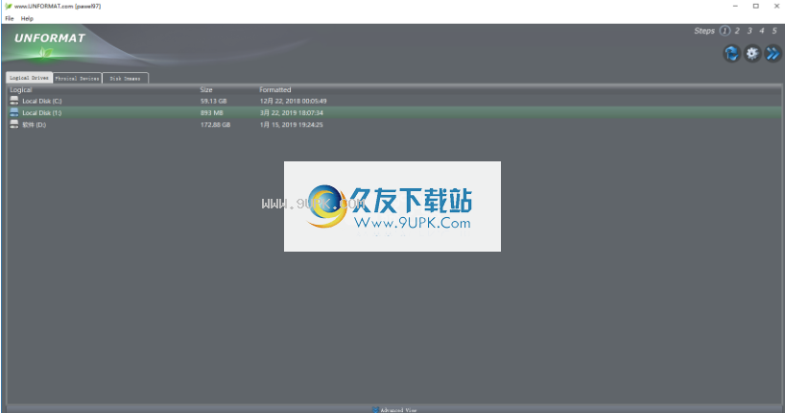
Task: Click the refresh drives icon
Action: coord(731,53)
